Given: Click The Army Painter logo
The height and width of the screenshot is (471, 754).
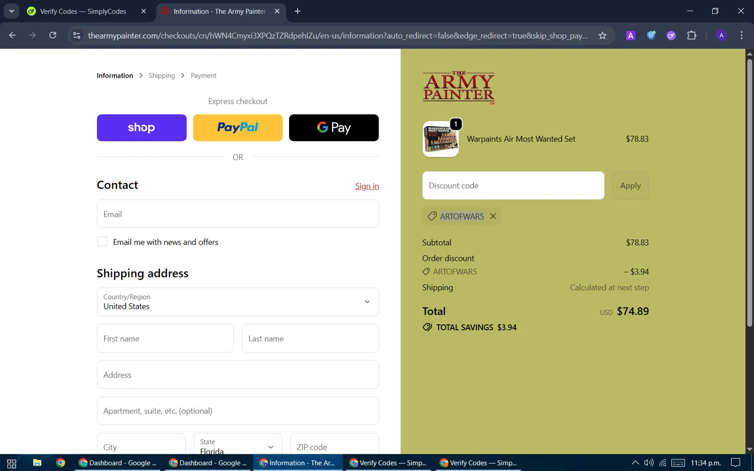Looking at the screenshot, I should tap(458, 87).
